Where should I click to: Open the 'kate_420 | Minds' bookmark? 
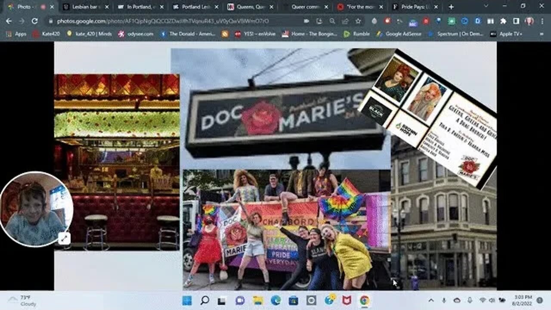(89, 34)
